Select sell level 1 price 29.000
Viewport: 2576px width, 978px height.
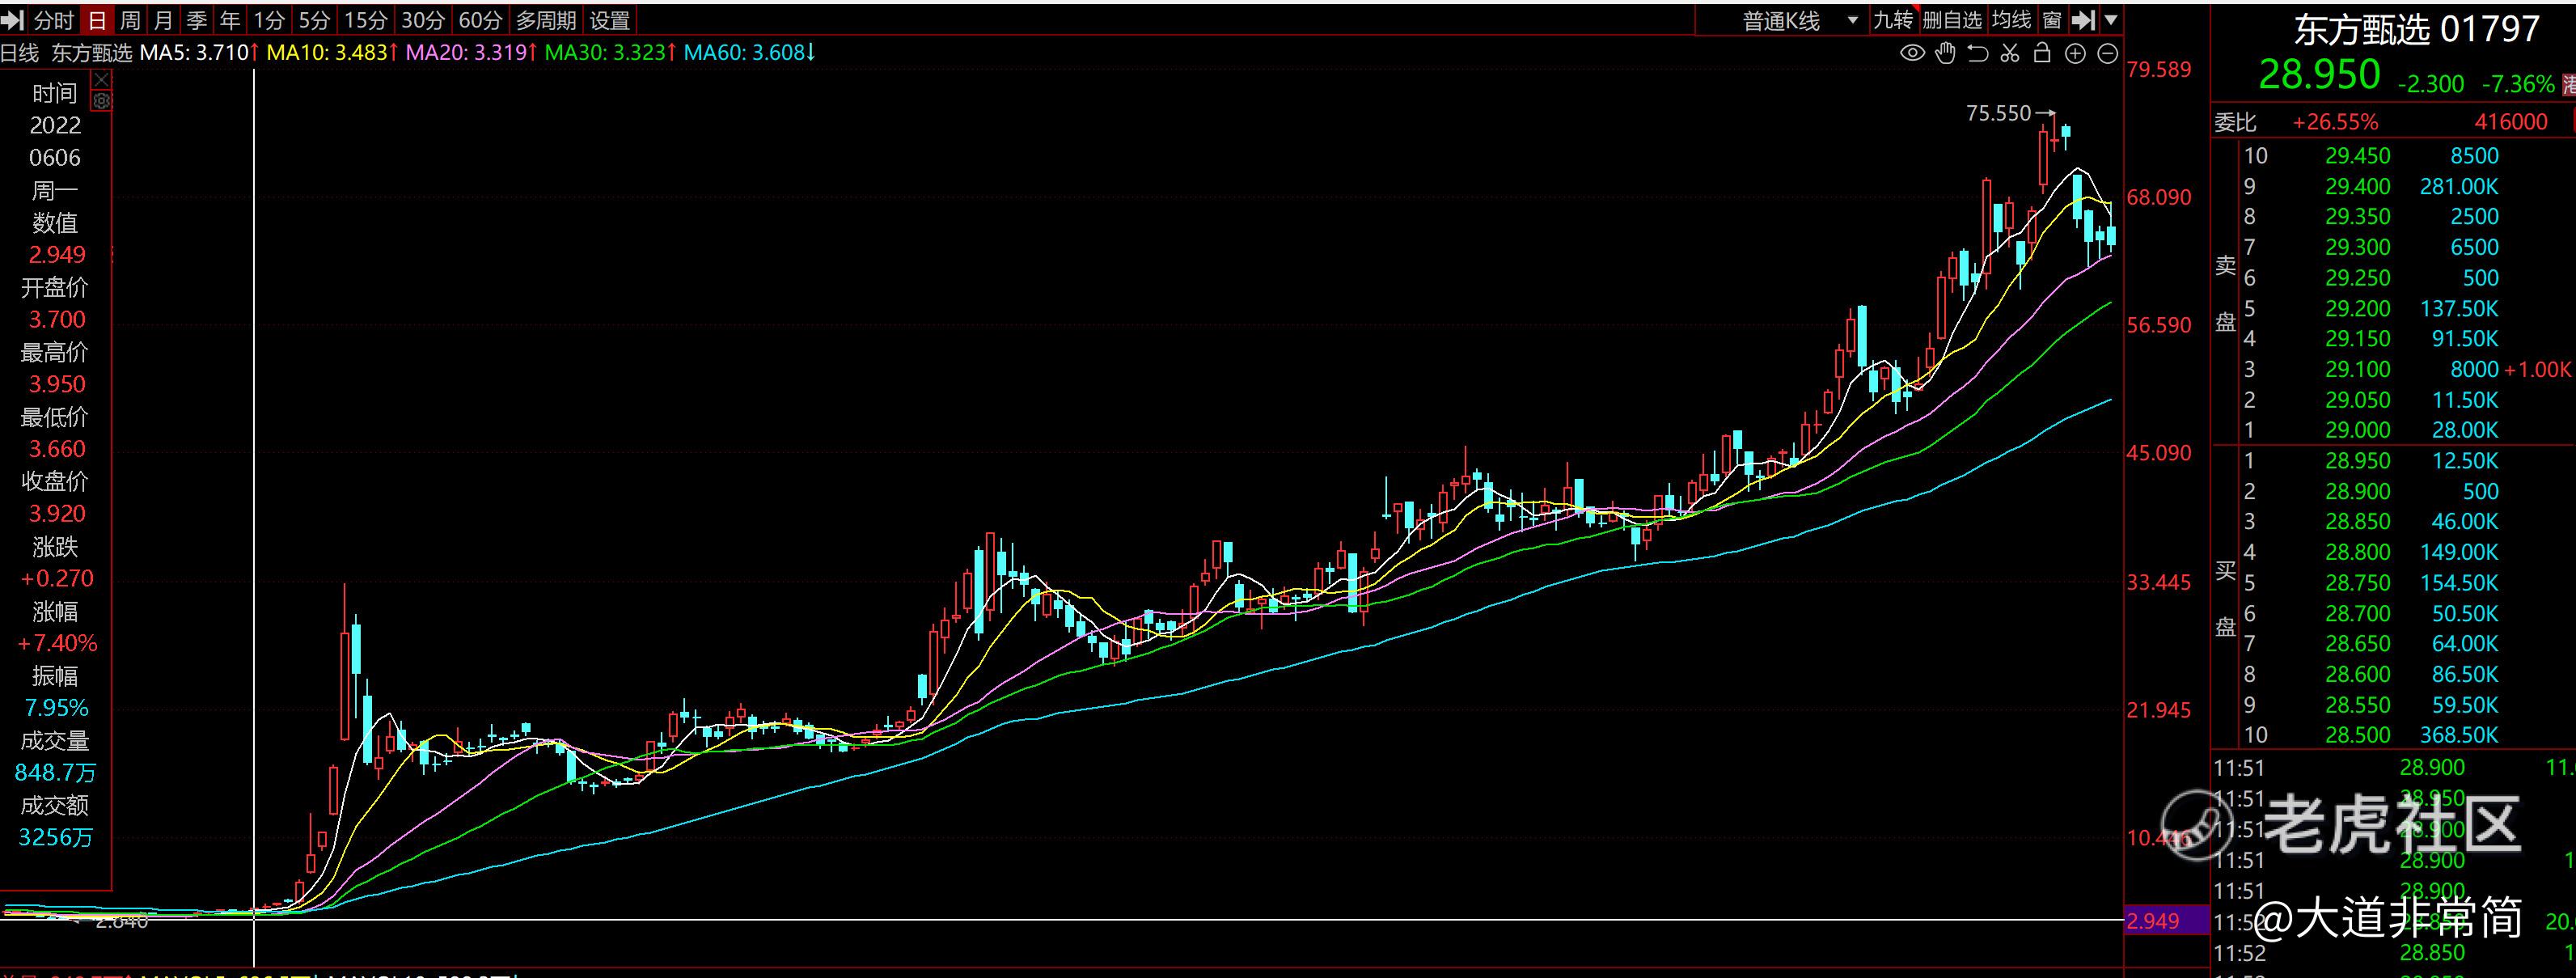click(2357, 431)
